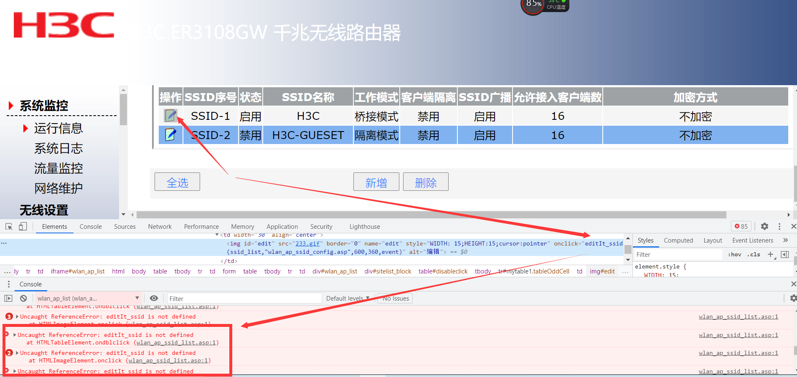Expand the 系统监控 menu section

[44, 106]
